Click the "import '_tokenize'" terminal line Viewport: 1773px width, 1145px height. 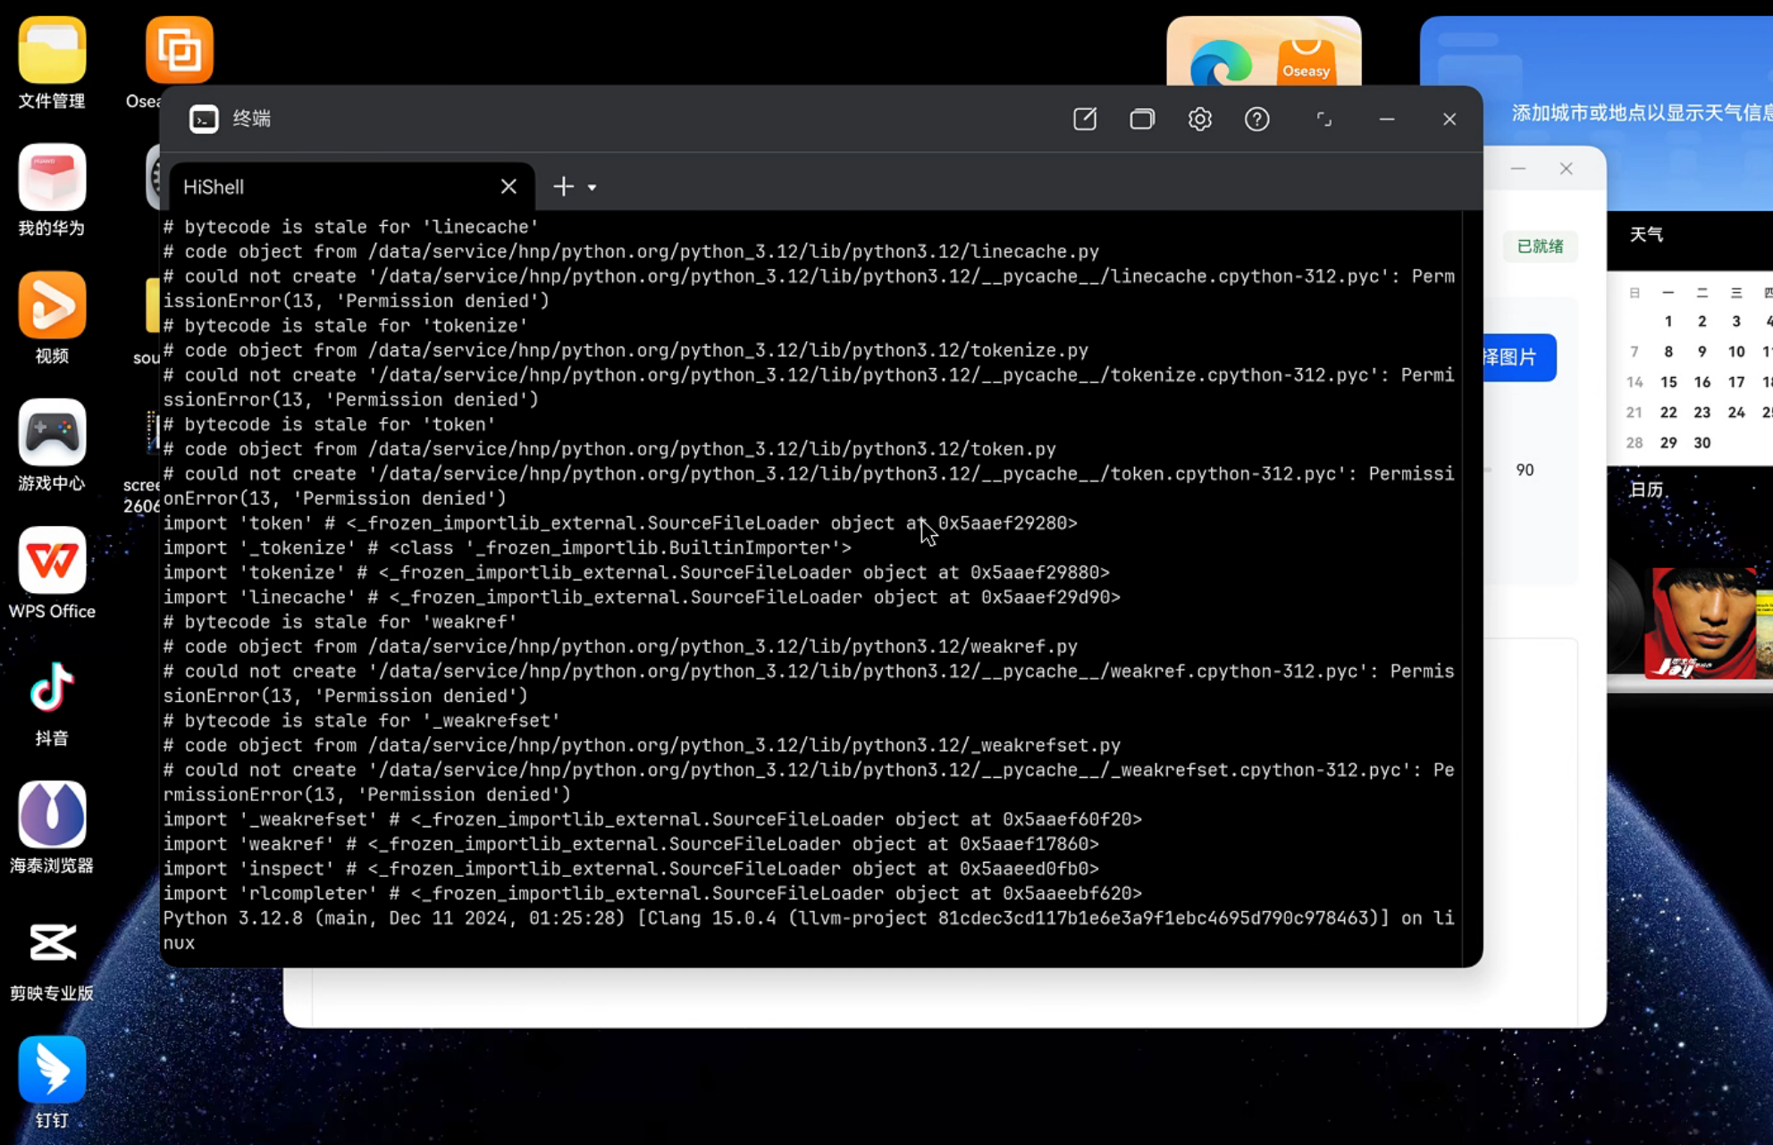tap(507, 547)
